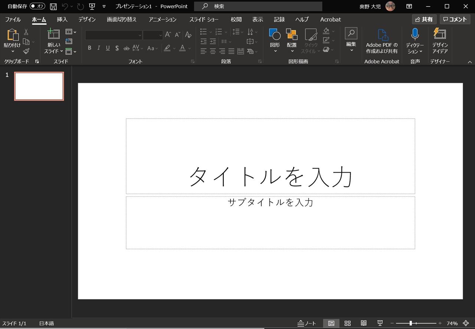The width and height of the screenshot is (475, 329).
Task: Pick font color with the red A
Action: [182, 48]
